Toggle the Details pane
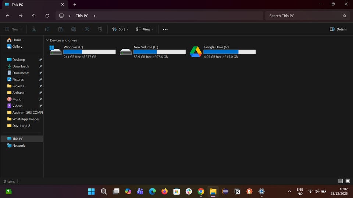Image resolution: width=353 pixels, height=198 pixels. pyautogui.click(x=338, y=29)
